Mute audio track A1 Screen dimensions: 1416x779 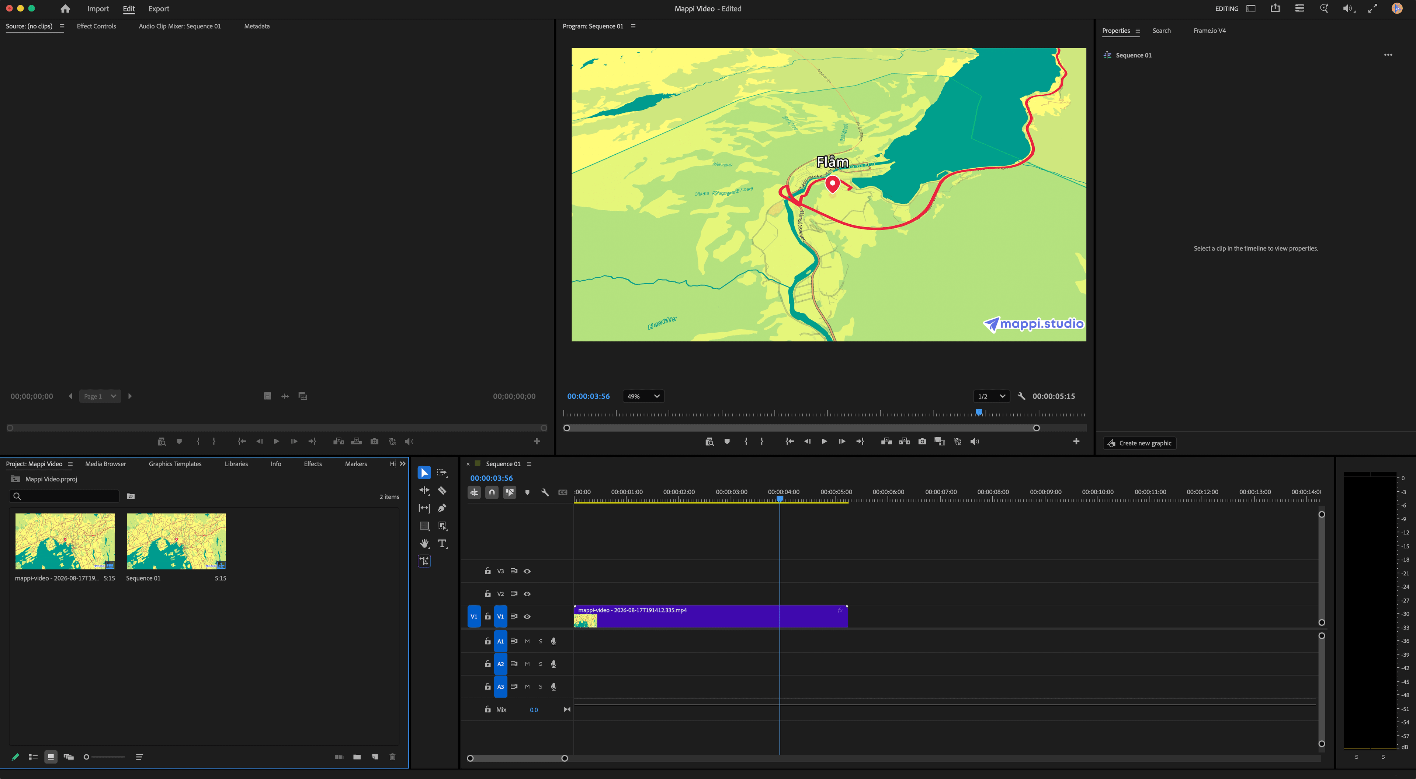(527, 641)
